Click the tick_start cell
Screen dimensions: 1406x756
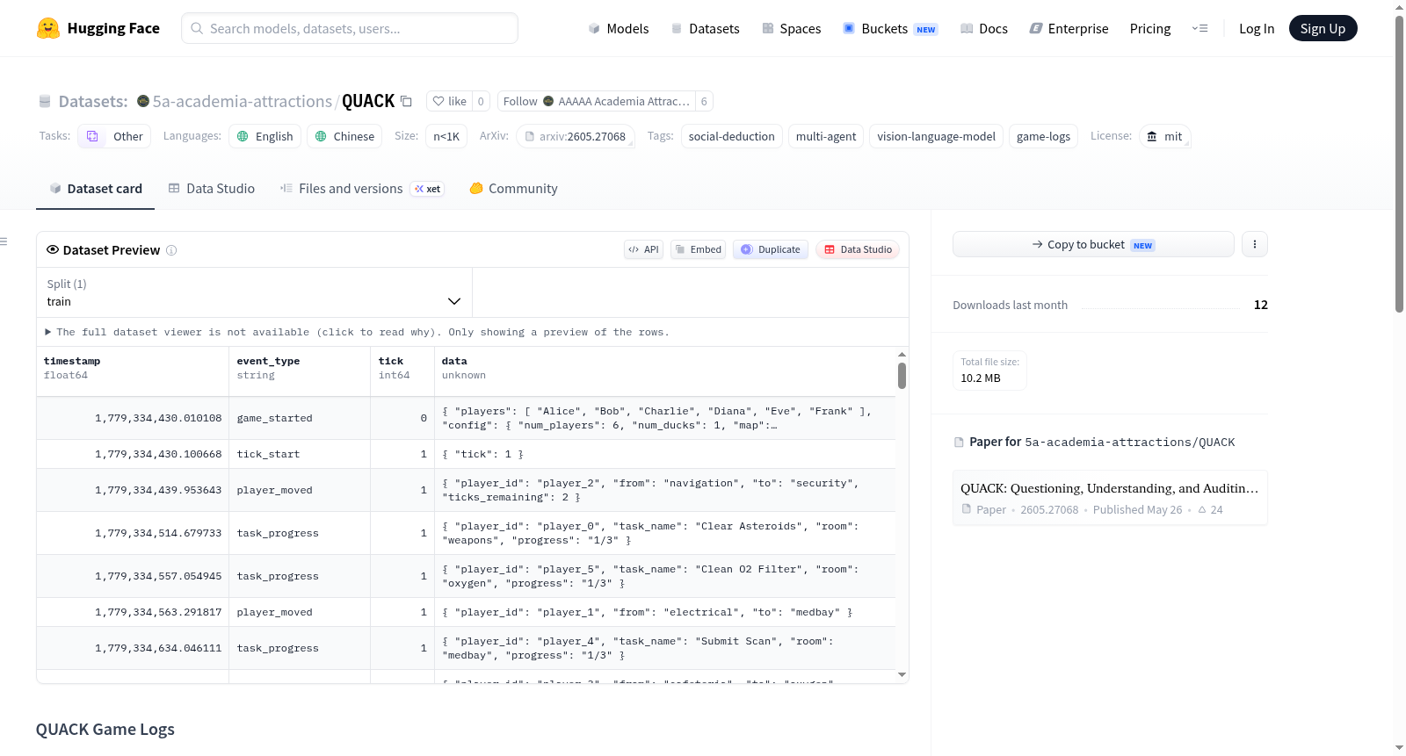click(x=300, y=454)
